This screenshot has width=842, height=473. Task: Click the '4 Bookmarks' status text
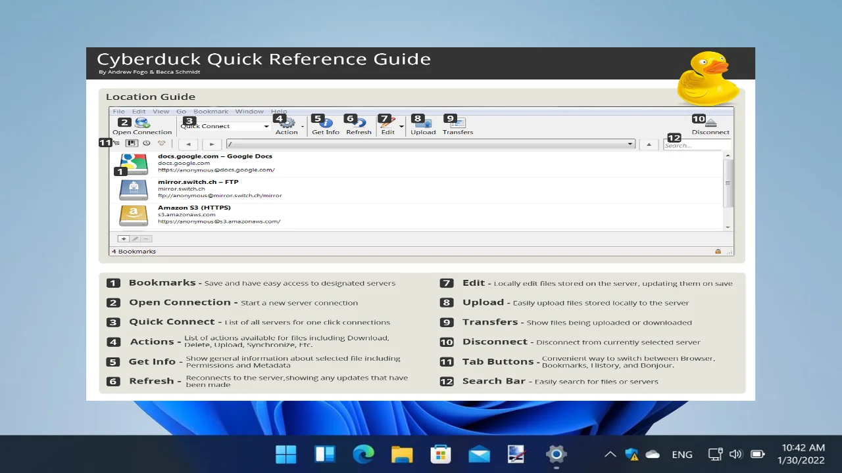(134, 252)
